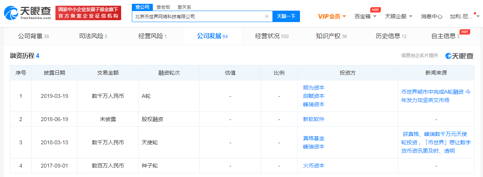Click the 融资轮次 column header
The image size is (483, 177).
point(169,73)
